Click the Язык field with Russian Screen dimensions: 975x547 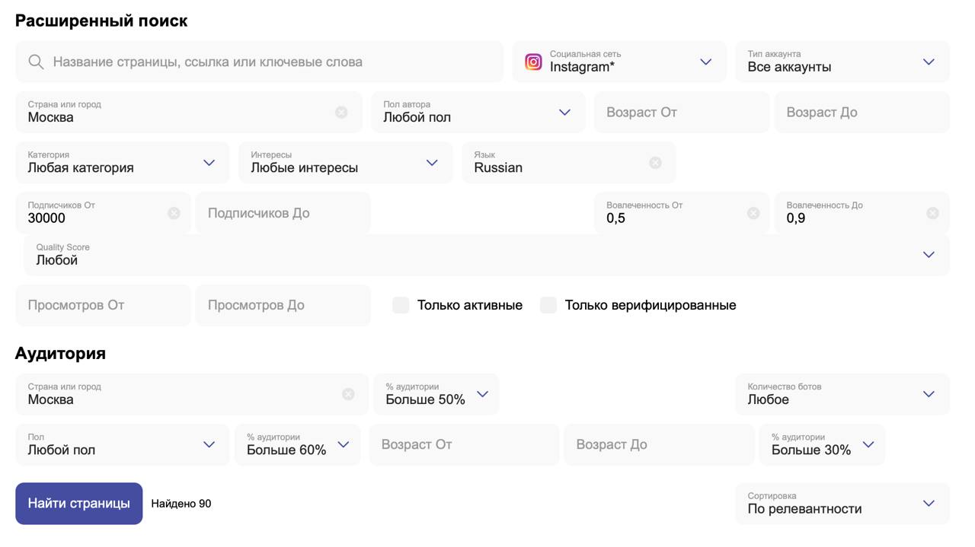568,163
